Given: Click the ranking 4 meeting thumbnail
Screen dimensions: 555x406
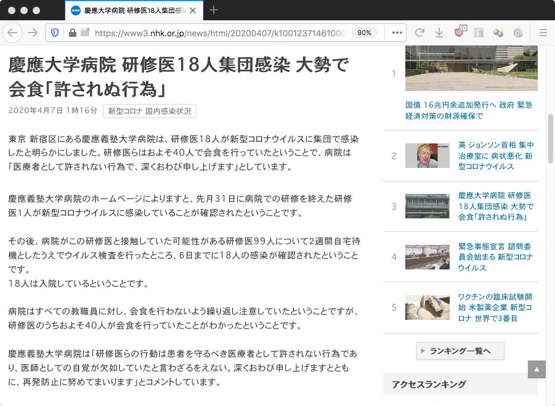Looking at the screenshot, I should [x=427, y=257].
